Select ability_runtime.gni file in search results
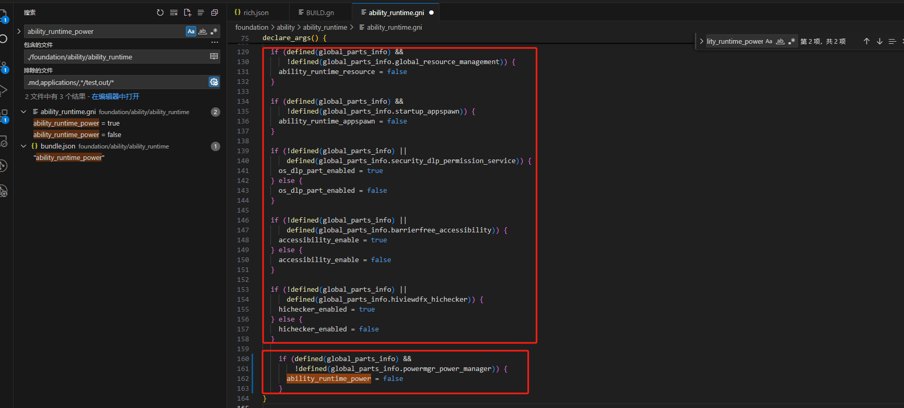This screenshot has height=408, width=904. click(68, 112)
